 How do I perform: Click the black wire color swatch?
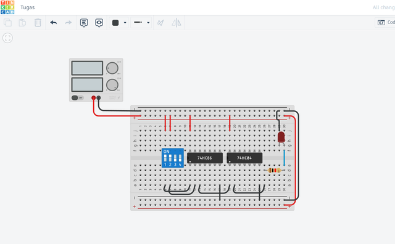[x=115, y=23]
